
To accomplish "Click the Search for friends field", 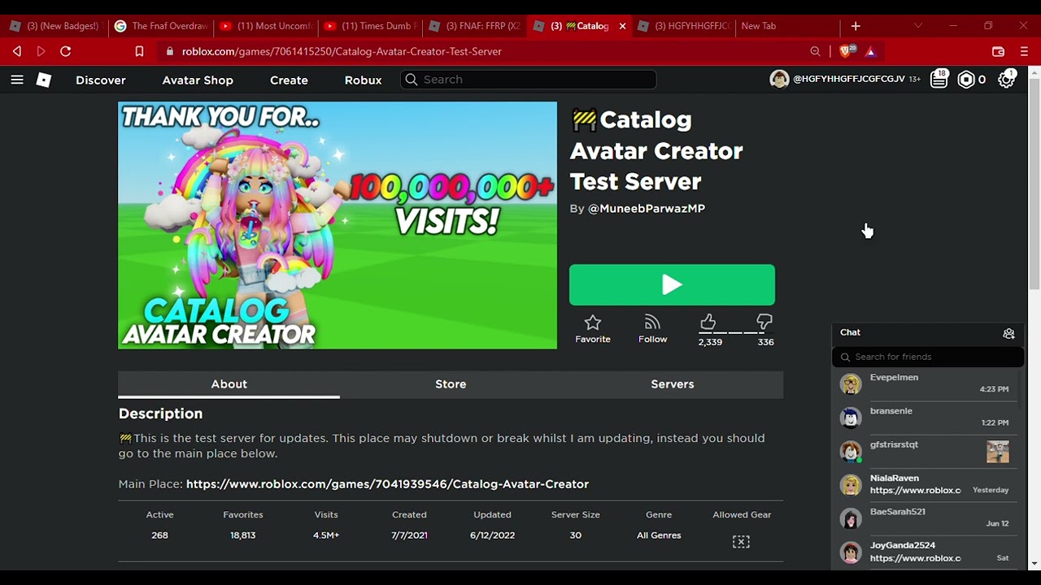I will pyautogui.click(x=928, y=357).
